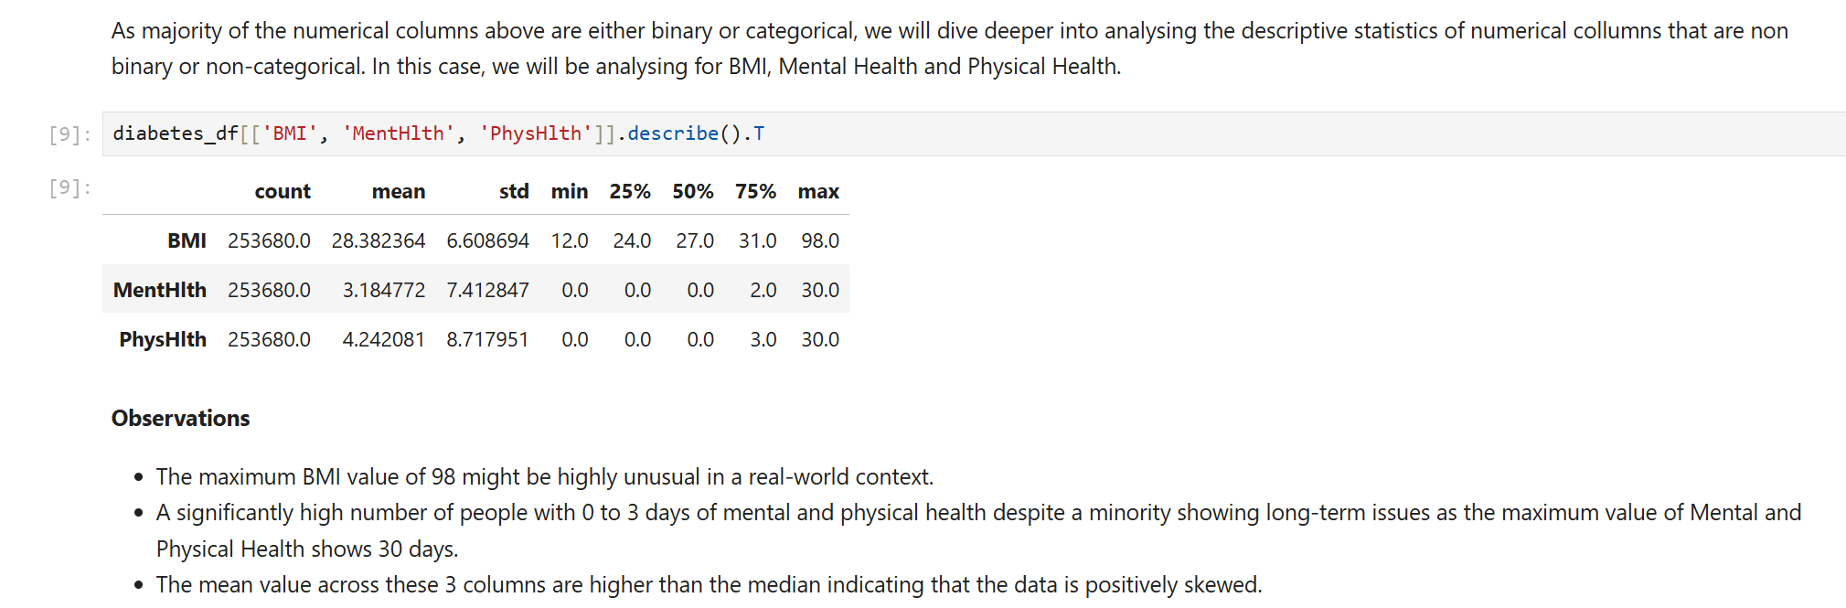The image size is (1846, 608).
Task: Click the bullet about maximum BMI of 98
Action: coord(545,476)
